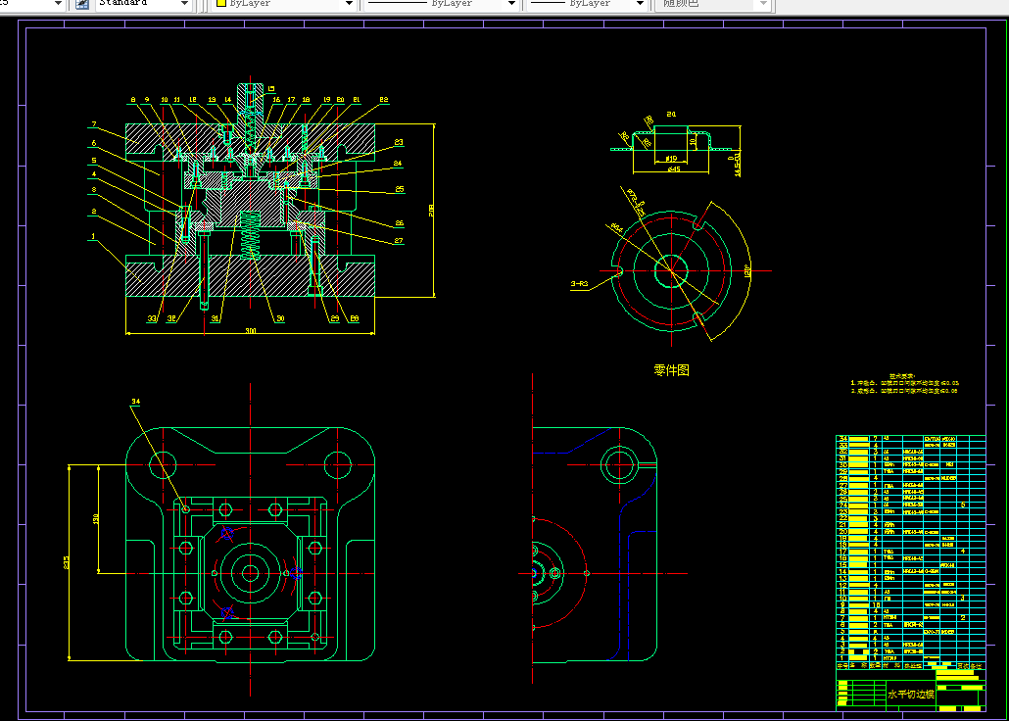This screenshot has height=721, width=1009.
Task: Select balloon number 9 above the section view
Action: (x=147, y=100)
